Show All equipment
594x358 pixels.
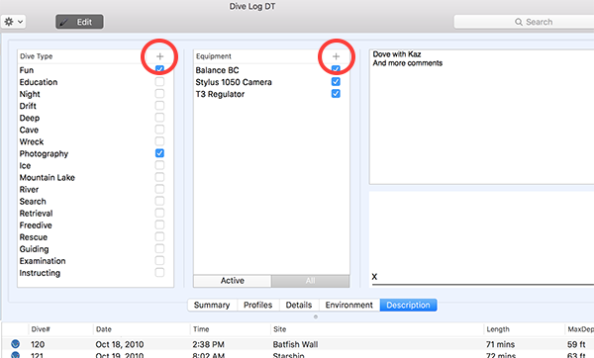pyautogui.click(x=310, y=281)
